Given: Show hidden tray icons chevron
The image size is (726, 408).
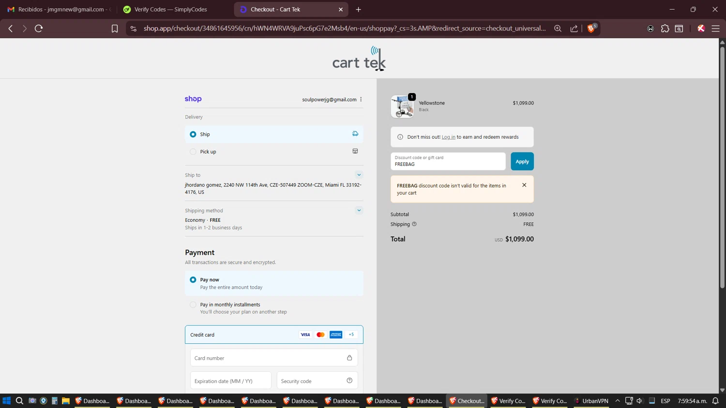Looking at the screenshot, I should [x=618, y=401].
